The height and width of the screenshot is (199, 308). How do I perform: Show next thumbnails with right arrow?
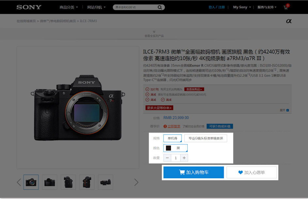(136, 182)
